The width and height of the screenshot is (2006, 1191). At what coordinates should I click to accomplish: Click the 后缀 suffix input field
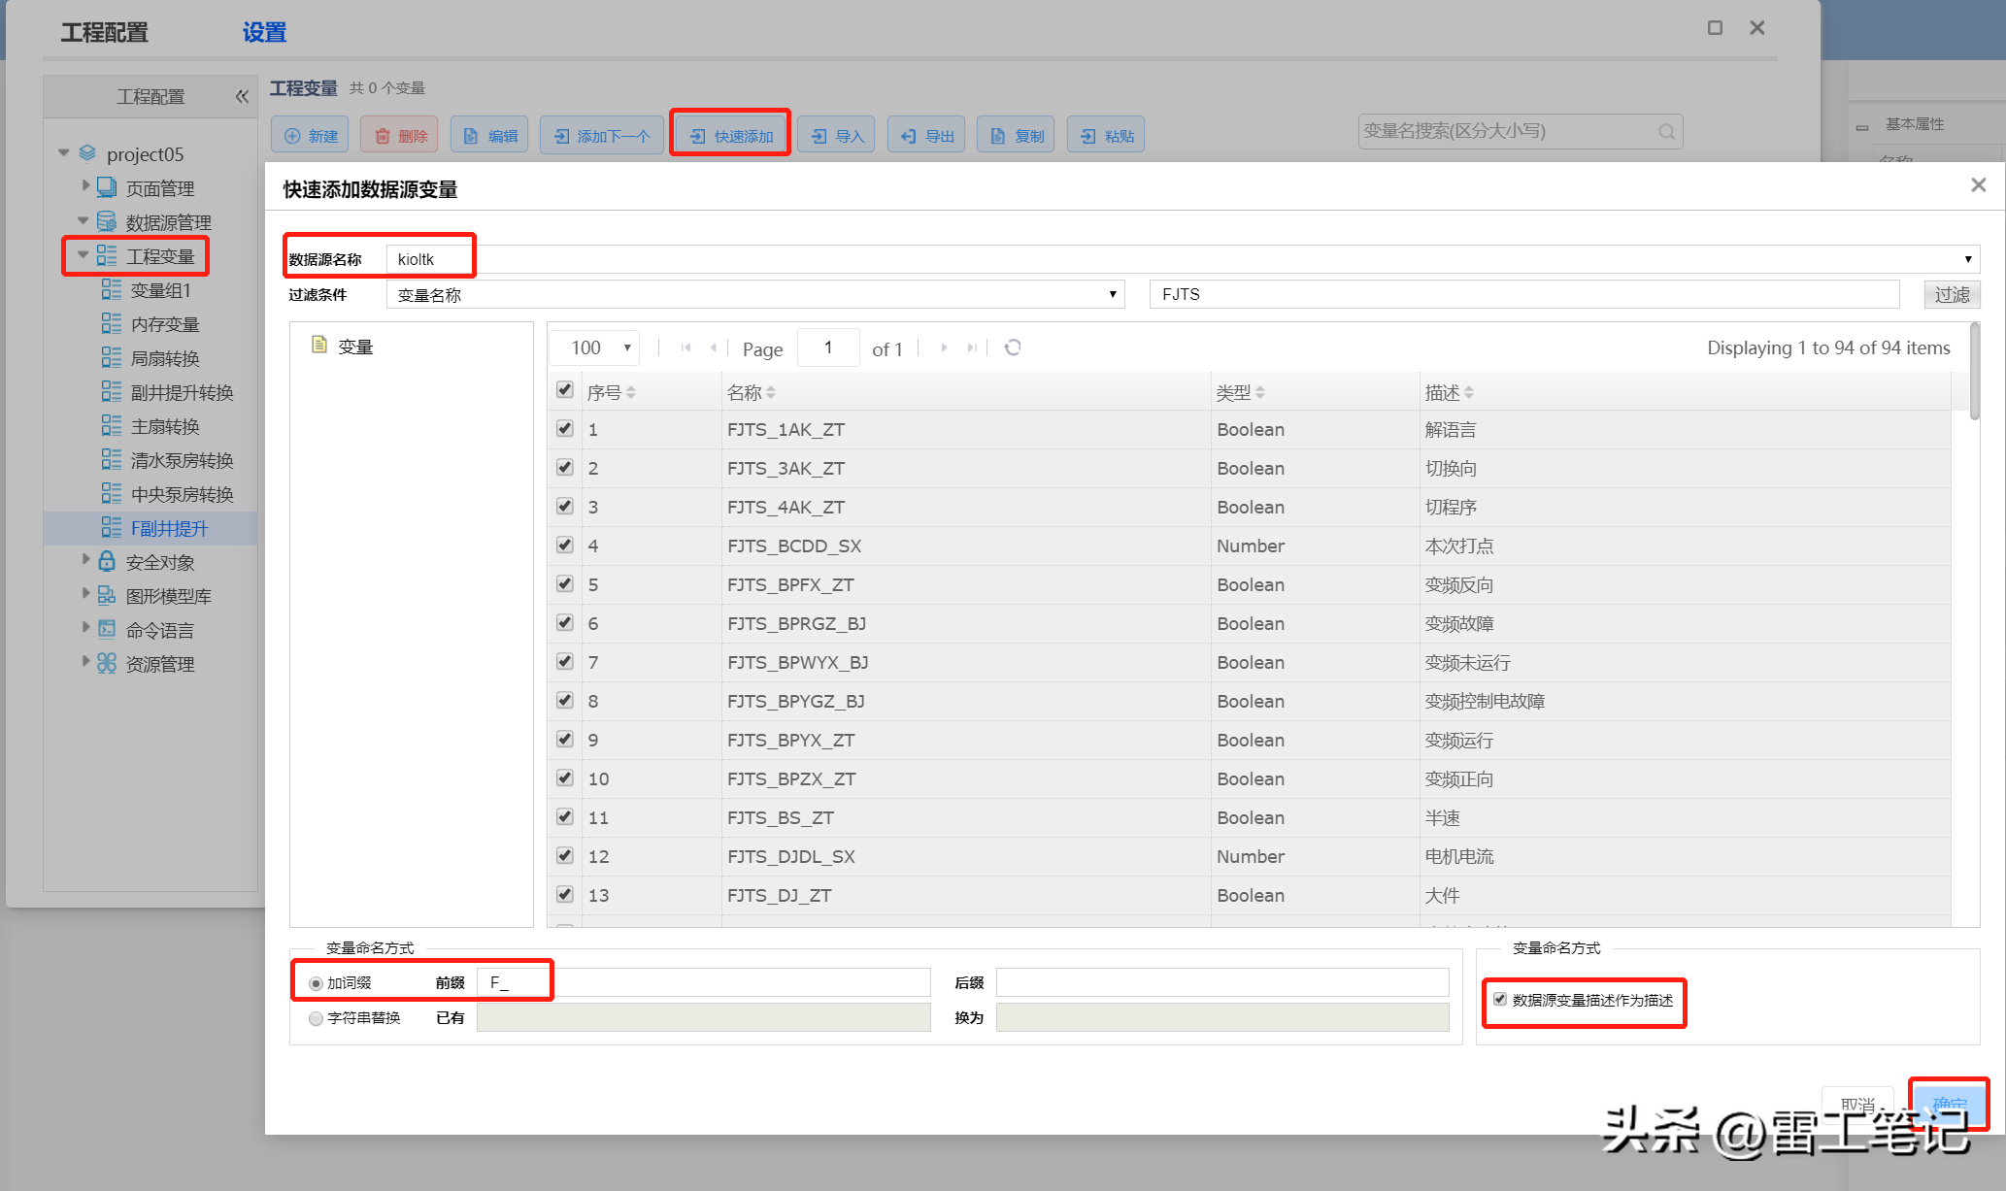(1222, 982)
